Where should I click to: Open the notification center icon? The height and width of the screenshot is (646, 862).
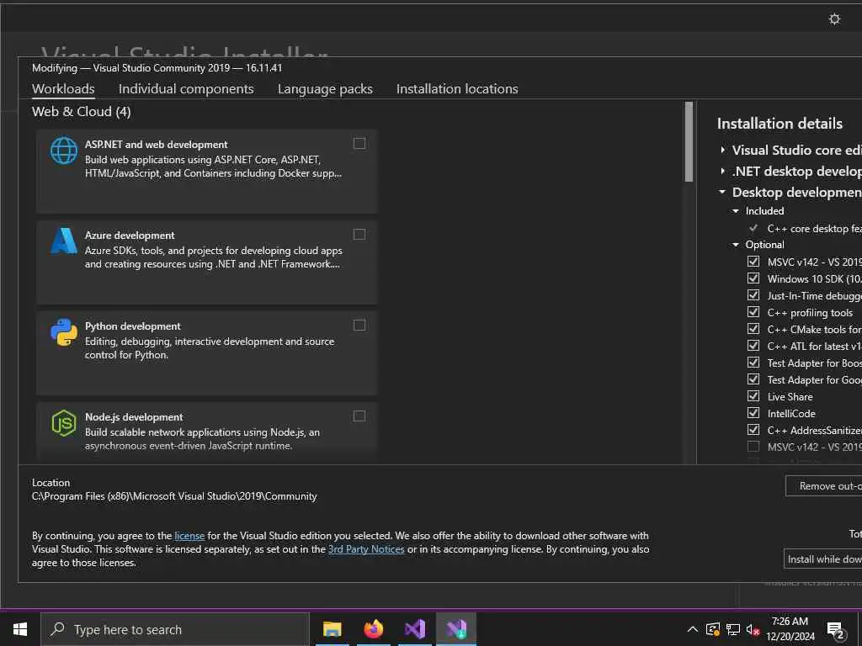[x=836, y=631]
